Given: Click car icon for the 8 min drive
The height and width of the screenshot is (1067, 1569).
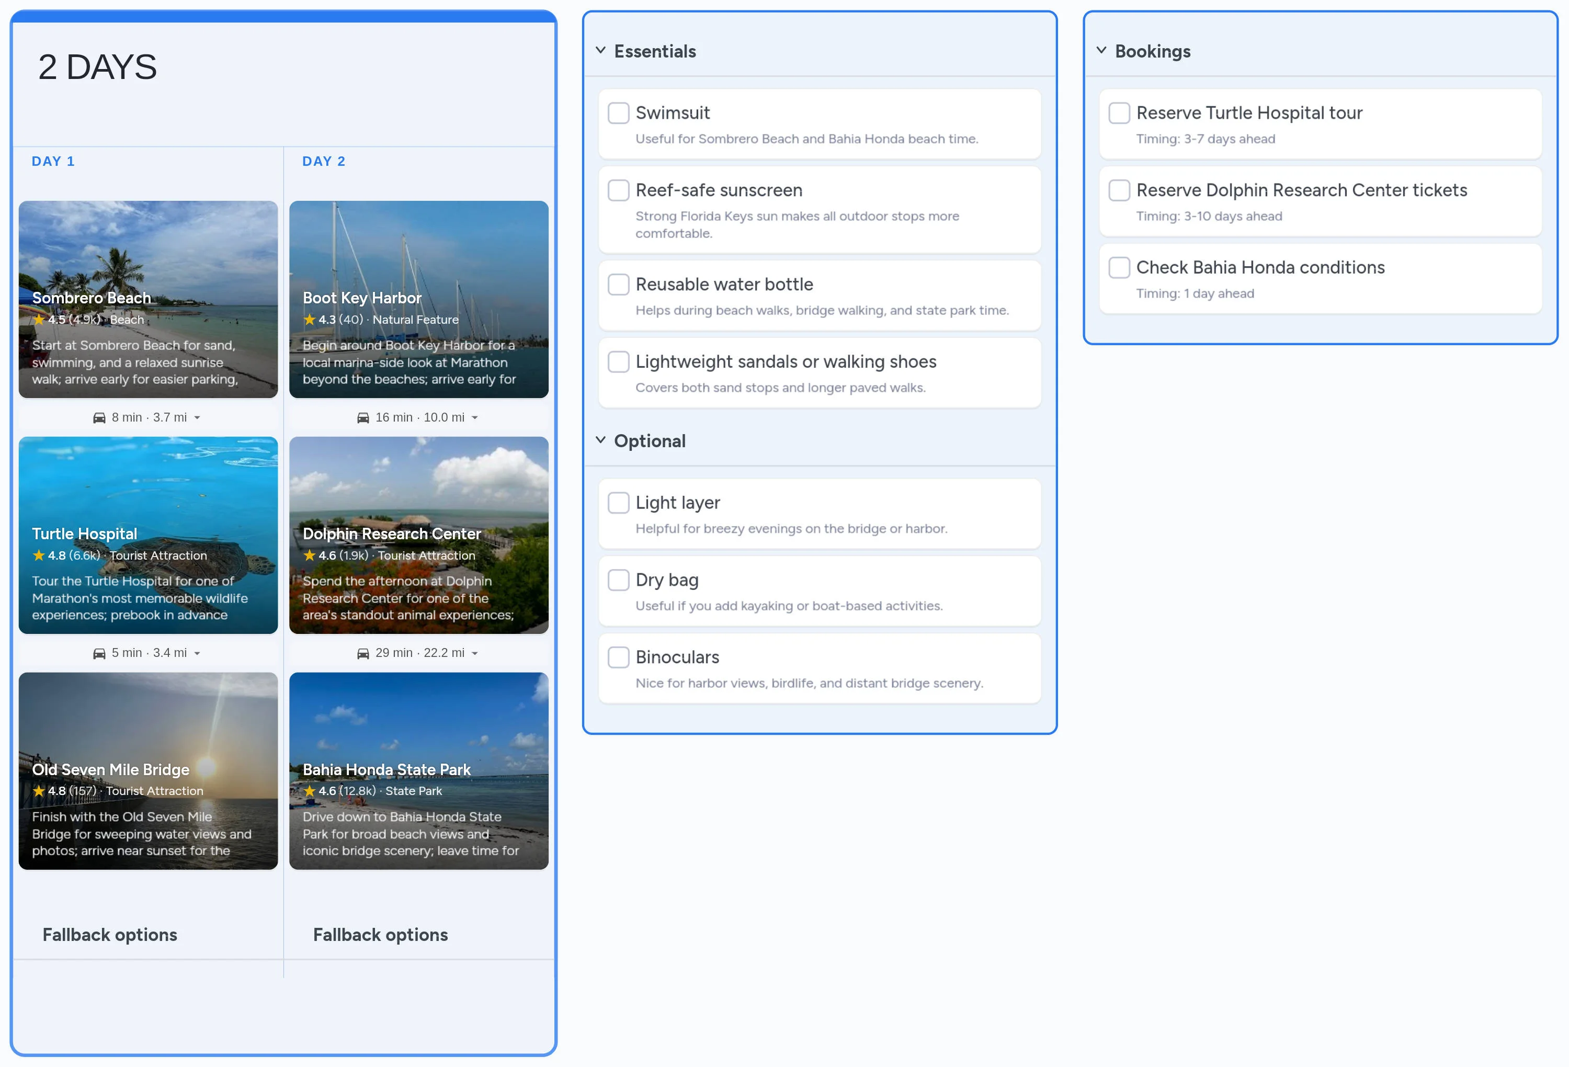Looking at the screenshot, I should (x=99, y=417).
